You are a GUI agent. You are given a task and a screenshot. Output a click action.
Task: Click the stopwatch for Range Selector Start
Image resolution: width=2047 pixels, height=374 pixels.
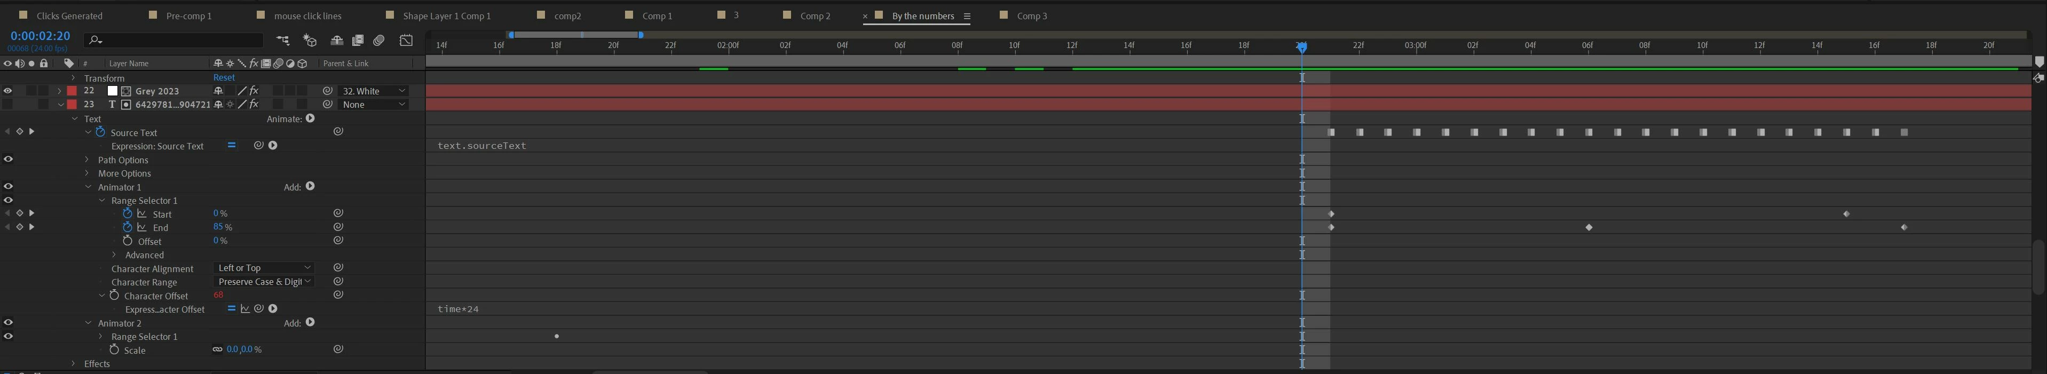(127, 213)
